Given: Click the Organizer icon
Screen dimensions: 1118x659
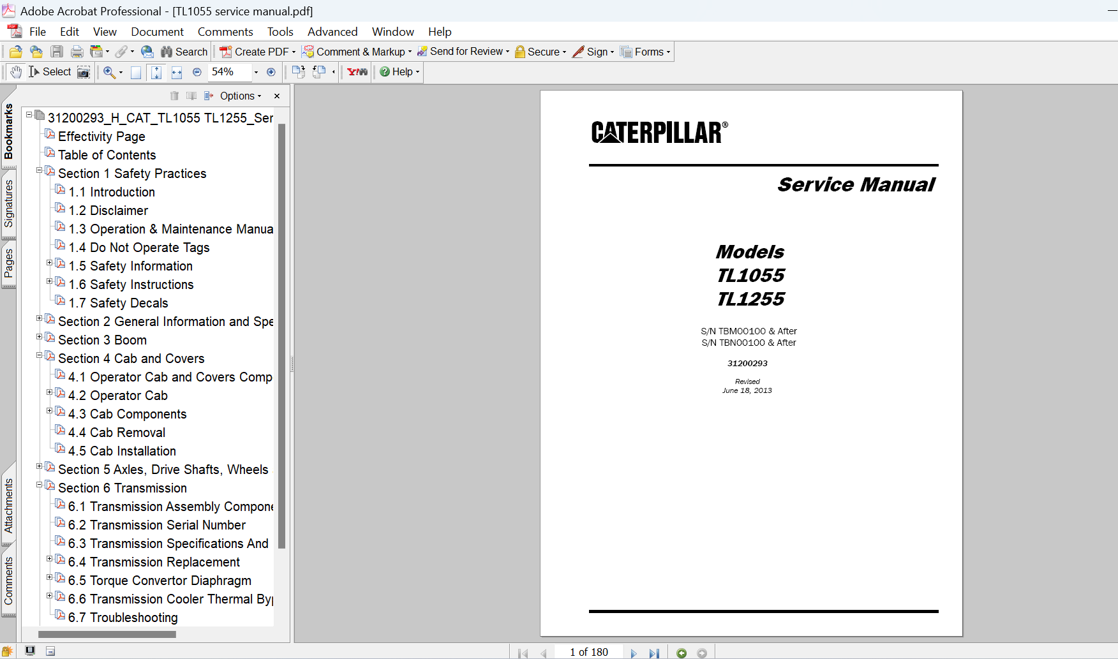Looking at the screenshot, I should coord(97,52).
